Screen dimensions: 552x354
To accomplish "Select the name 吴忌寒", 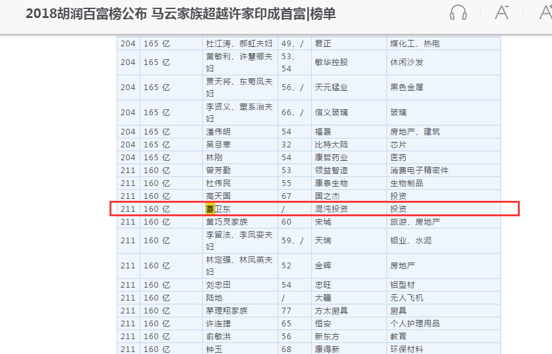I will click(218, 145).
